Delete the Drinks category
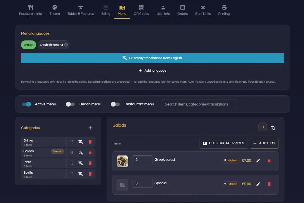 coord(90,142)
